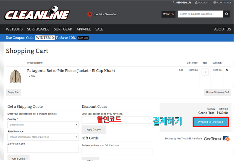Viewport: 234px width, 161px height.
Task: Open the Account page
Action: pos(202,2)
